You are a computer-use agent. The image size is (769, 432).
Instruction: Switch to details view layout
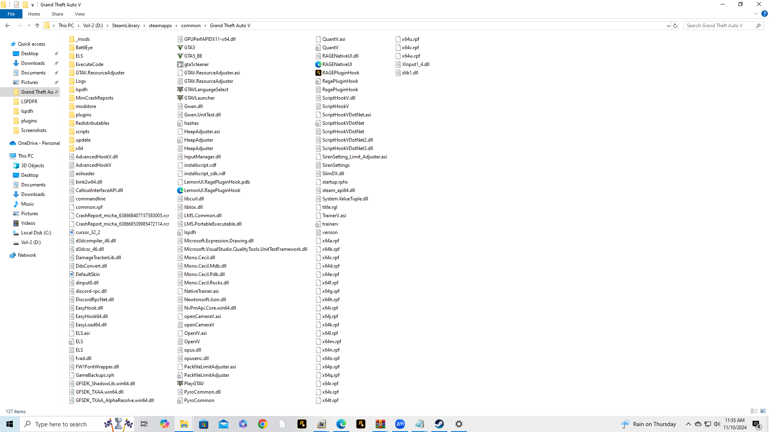pos(754,411)
